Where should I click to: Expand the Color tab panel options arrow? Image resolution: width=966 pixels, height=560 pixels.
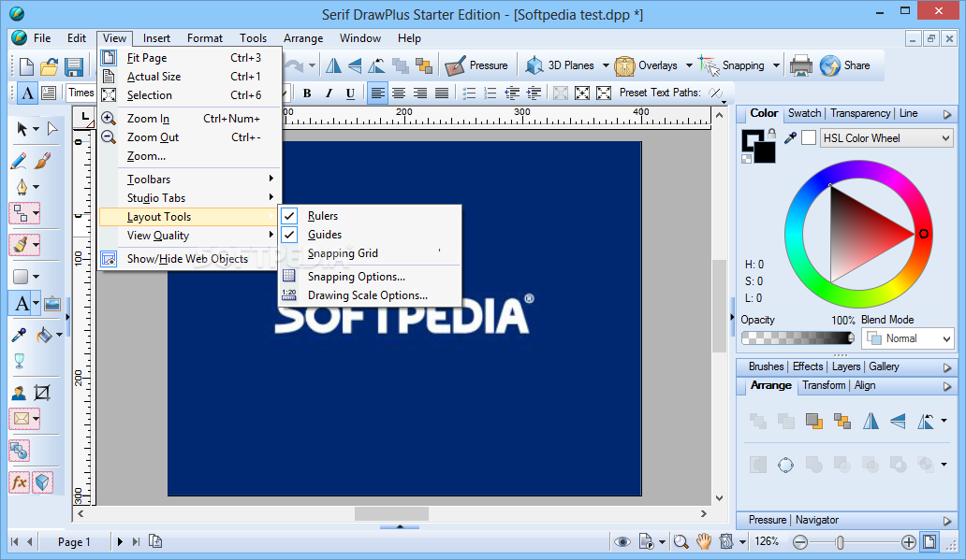coord(947,114)
